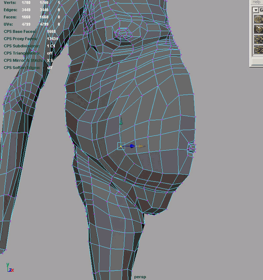Screen dimensions: 263x280
Task: Click the UVs label in the HUD
Action: [x=9, y=24]
